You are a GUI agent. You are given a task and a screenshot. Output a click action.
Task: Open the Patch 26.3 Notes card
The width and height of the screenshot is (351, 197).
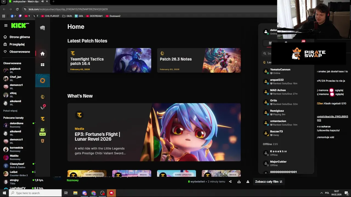point(199,60)
